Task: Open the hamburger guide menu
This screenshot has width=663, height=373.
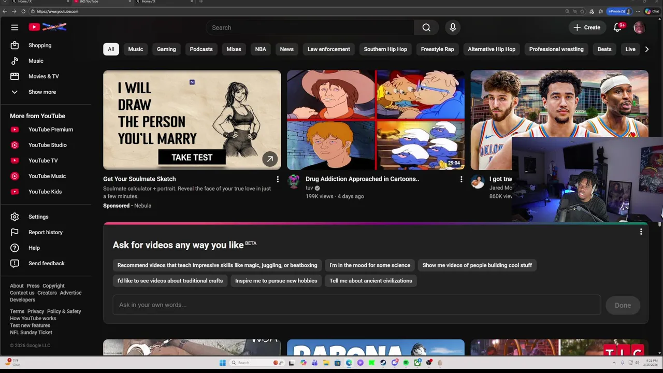Action: click(15, 27)
